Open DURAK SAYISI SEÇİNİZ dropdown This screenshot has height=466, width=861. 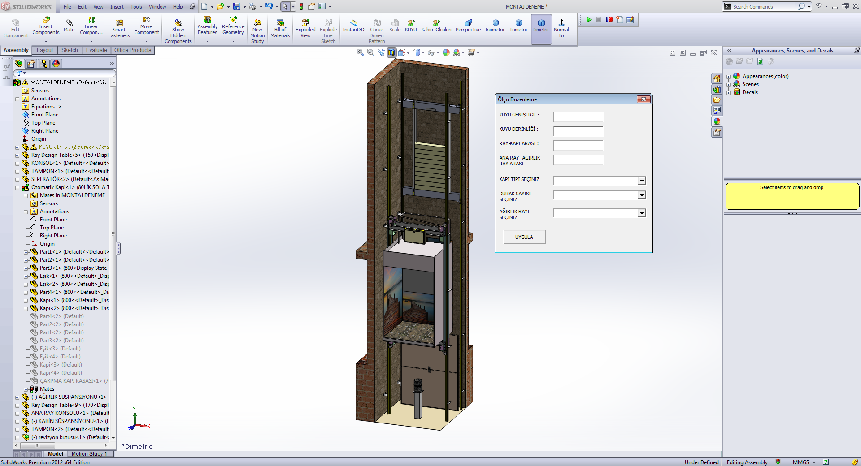click(x=642, y=195)
